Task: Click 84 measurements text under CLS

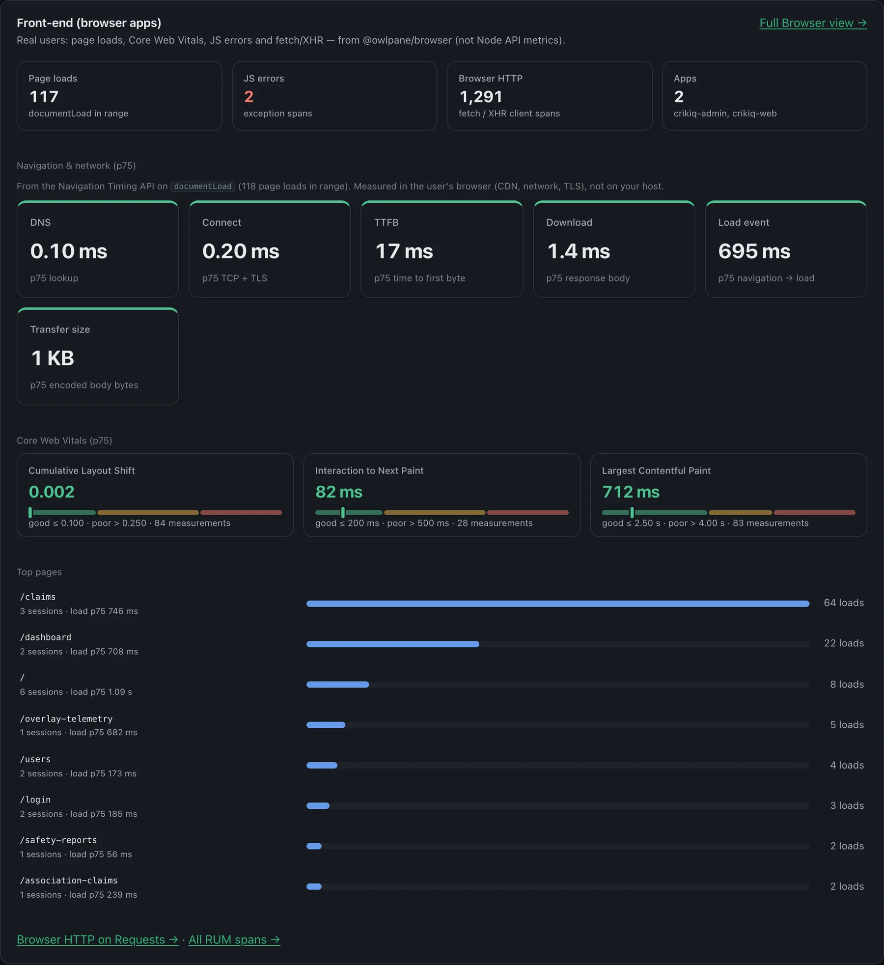Action: [x=192, y=523]
